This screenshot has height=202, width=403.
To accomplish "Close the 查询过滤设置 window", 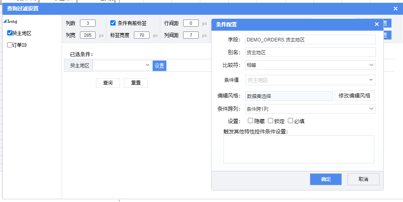I will pyautogui.click(x=395, y=8).
